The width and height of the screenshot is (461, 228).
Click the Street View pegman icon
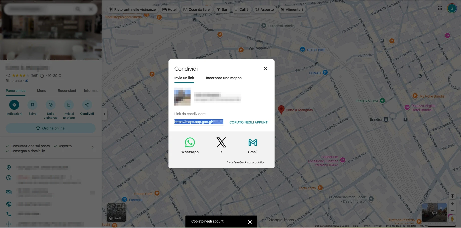click(452, 219)
